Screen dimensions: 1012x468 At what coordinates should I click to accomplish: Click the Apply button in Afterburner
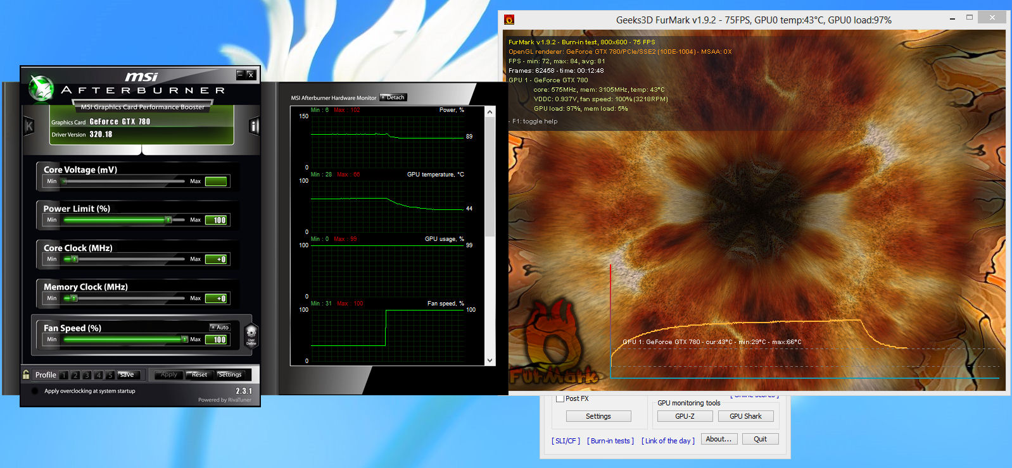click(x=168, y=374)
